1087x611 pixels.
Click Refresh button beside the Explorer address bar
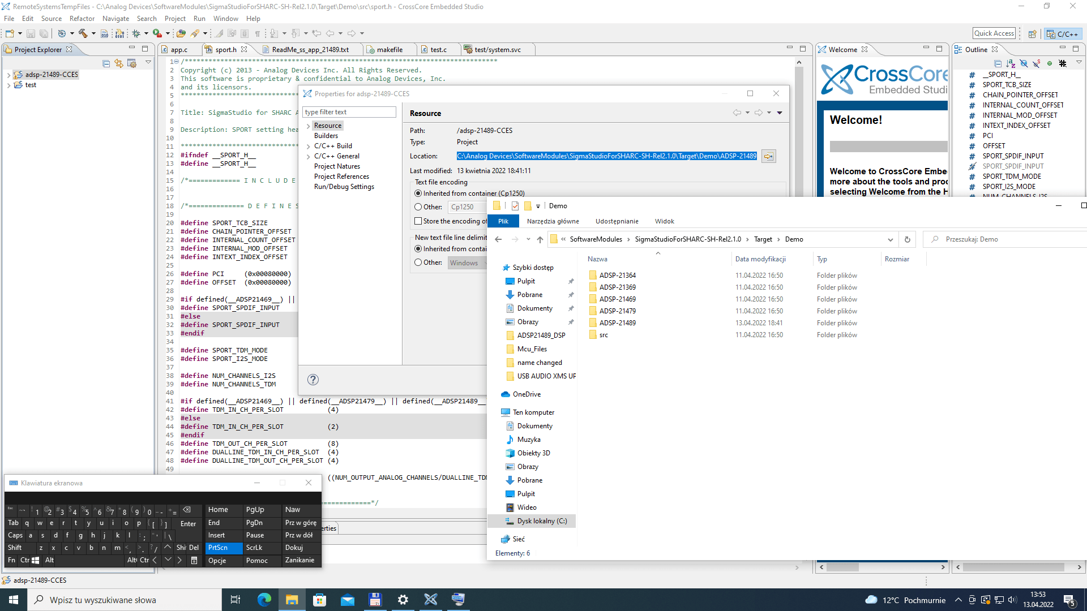(x=908, y=239)
